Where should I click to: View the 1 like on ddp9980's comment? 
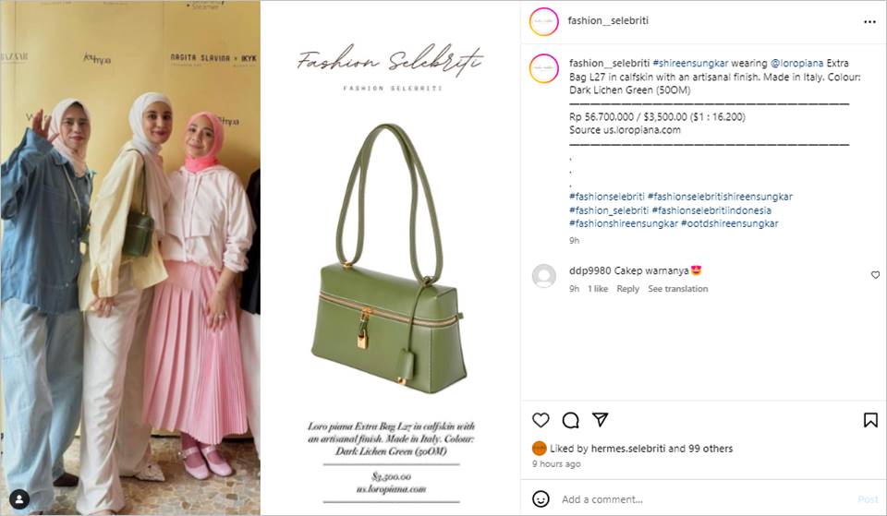pyautogui.click(x=598, y=289)
